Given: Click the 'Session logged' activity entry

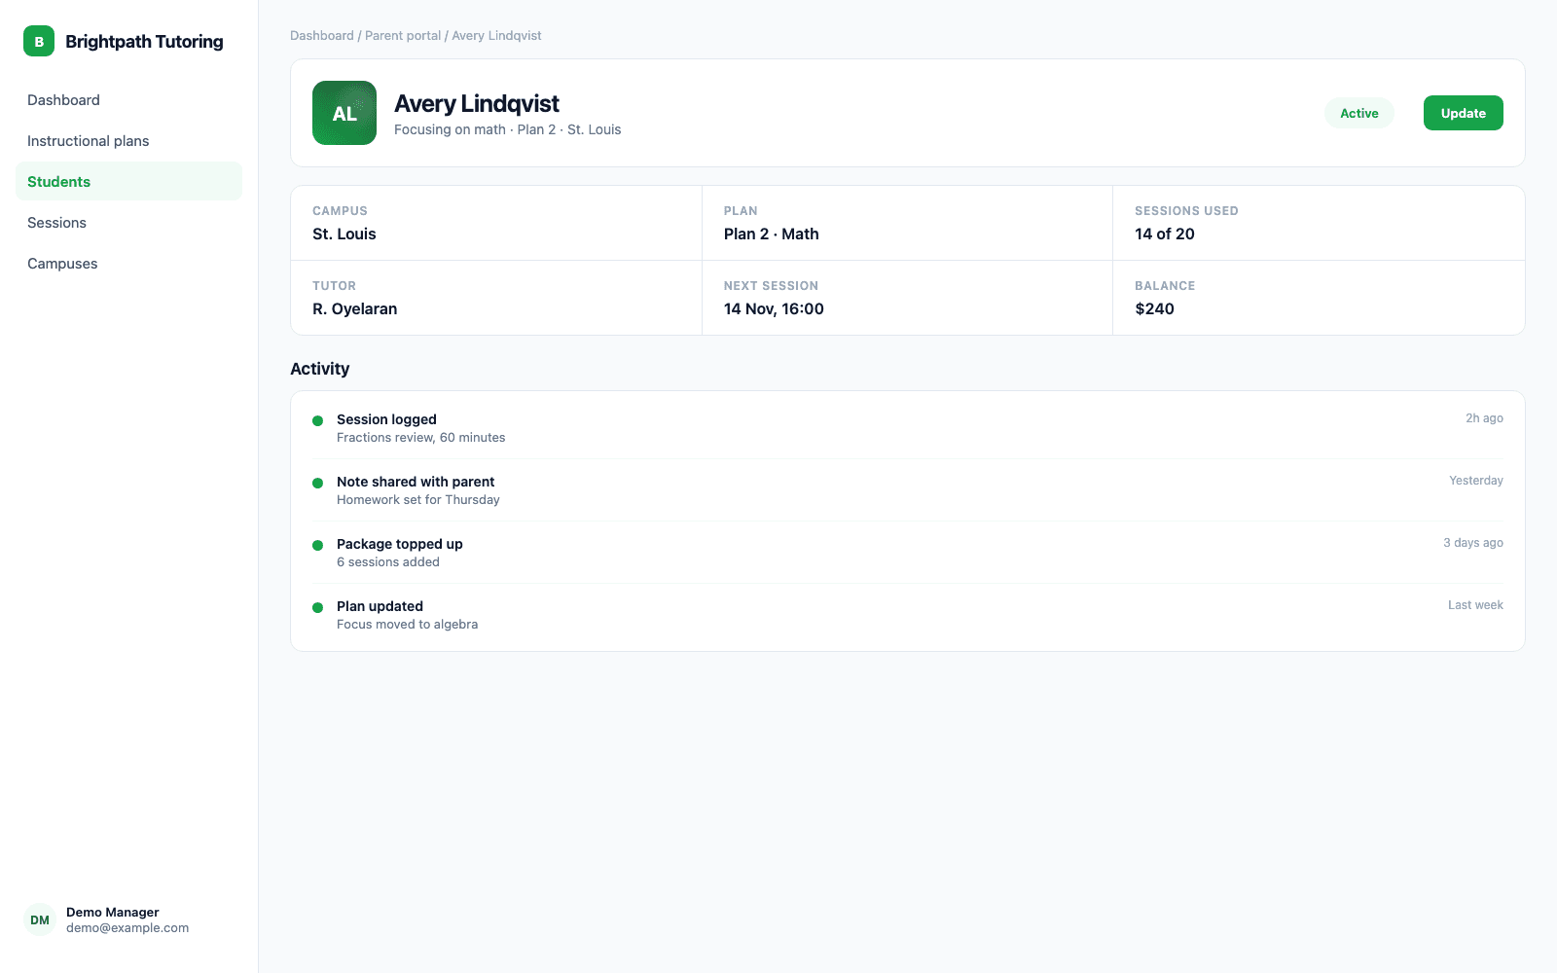Looking at the screenshot, I should pyautogui.click(x=386, y=419).
